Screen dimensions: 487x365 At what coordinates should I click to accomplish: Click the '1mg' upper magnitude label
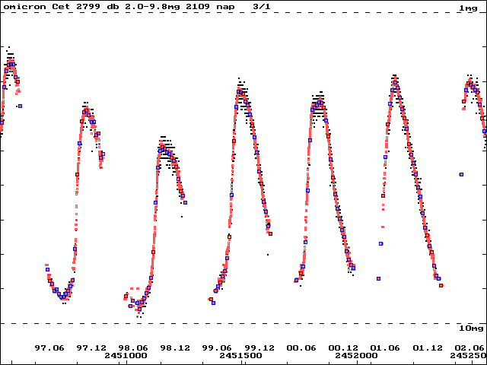(x=468, y=8)
